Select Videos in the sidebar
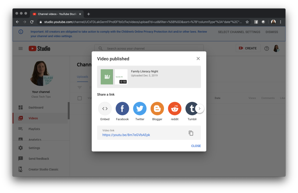The image size is (298, 193). [x=40, y=118]
